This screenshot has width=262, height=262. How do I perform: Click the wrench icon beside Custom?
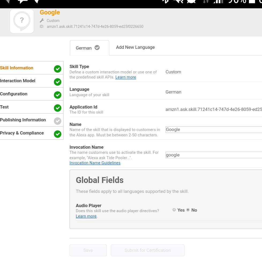point(42,21)
